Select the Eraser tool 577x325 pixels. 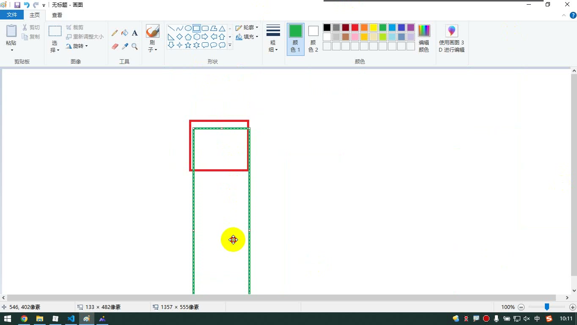click(x=115, y=47)
